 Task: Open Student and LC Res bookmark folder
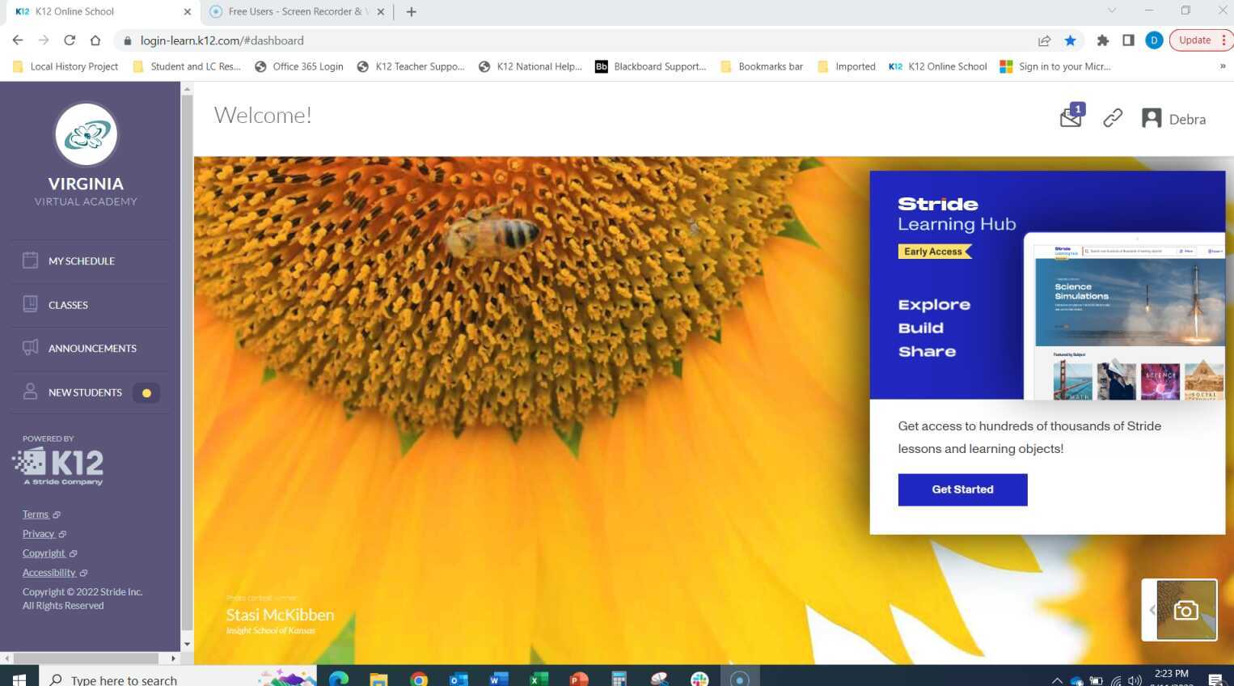pos(187,66)
